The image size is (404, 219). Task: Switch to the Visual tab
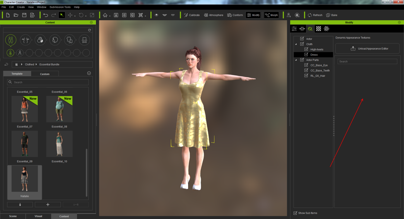coord(38,216)
